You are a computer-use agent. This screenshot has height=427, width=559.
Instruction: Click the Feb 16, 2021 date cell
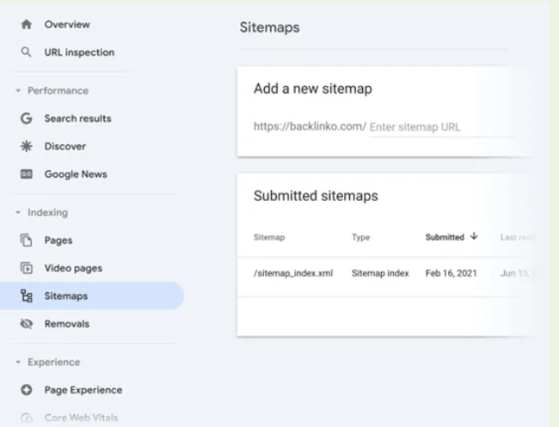[451, 273]
